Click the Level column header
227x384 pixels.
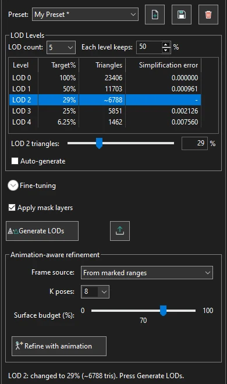click(x=23, y=65)
